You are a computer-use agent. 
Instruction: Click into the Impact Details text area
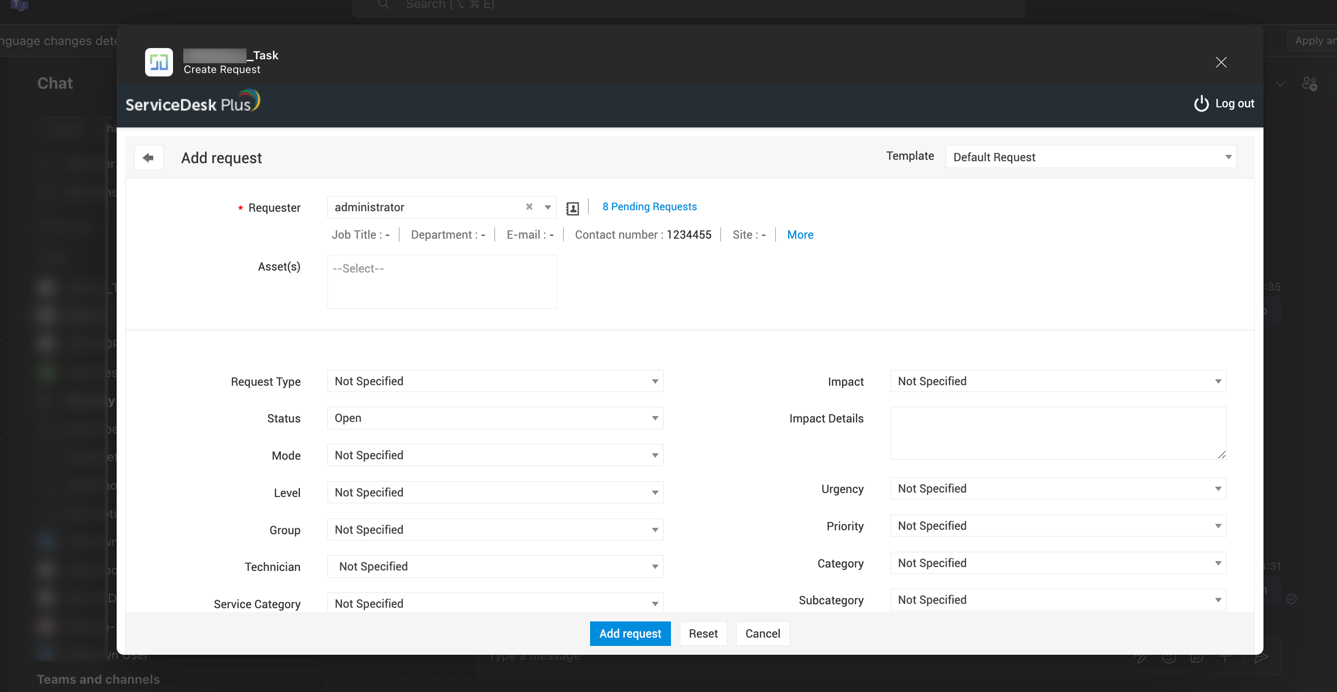[1058, 433]
